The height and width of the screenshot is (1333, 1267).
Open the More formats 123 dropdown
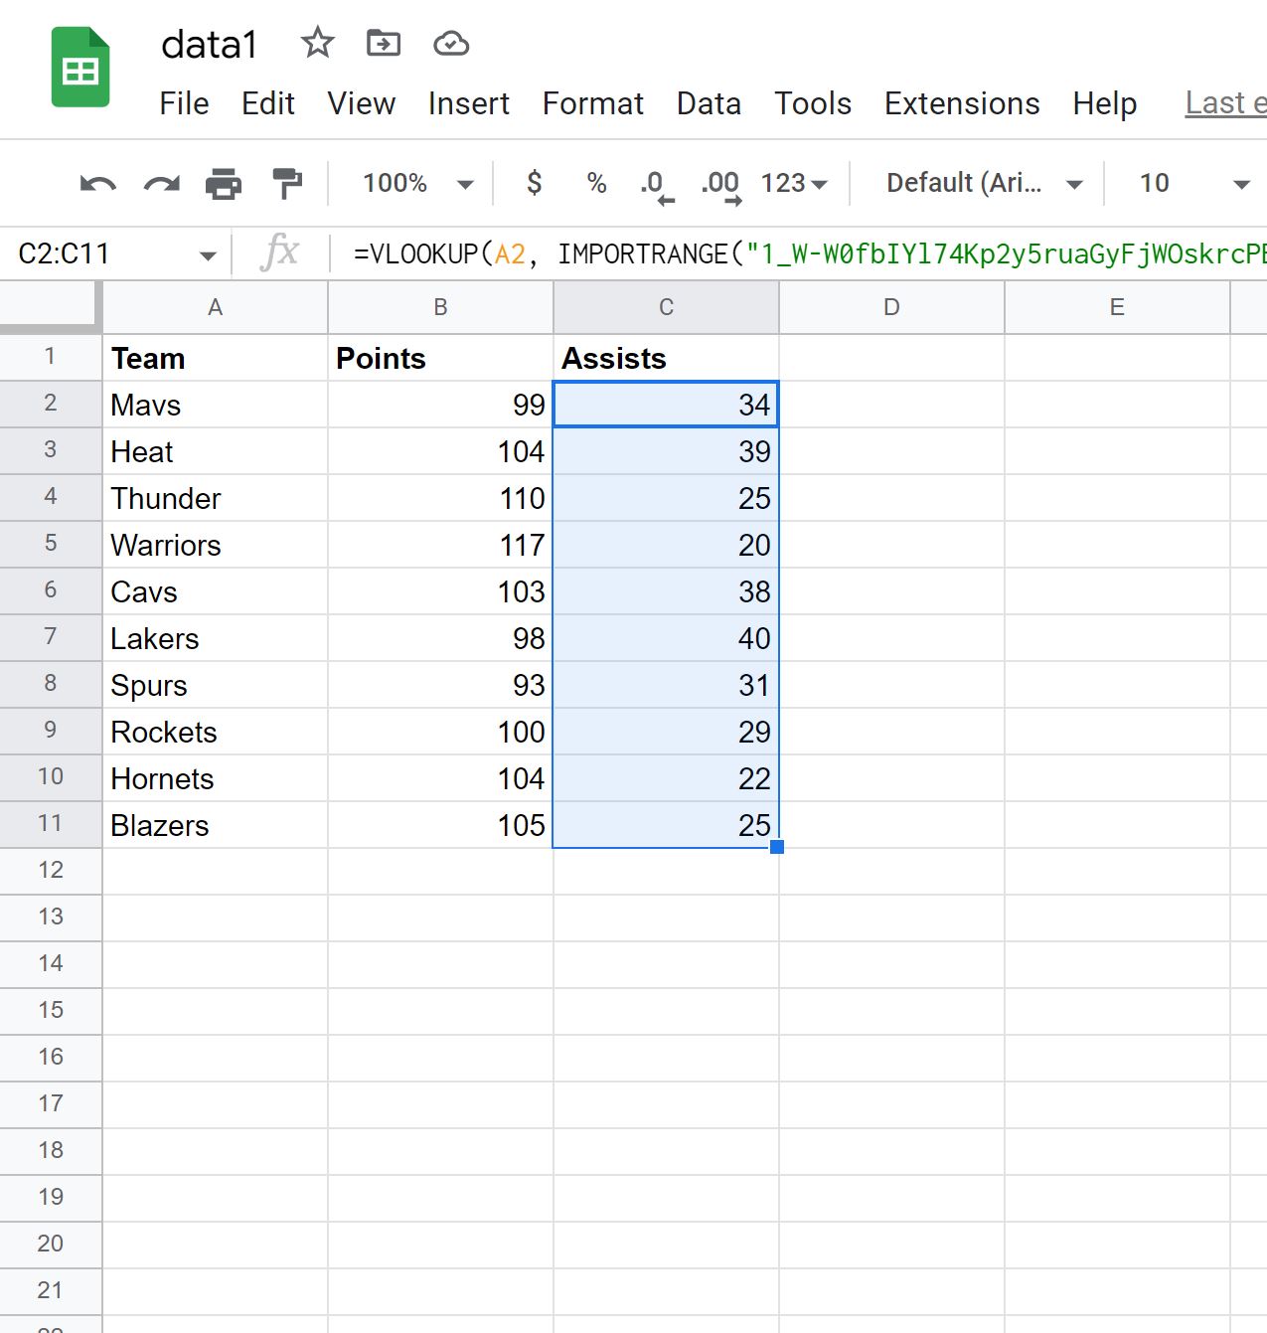click(x=792, y=183)
